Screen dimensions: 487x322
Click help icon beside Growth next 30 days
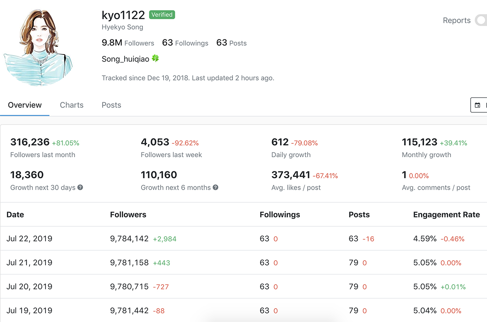point(80,188)
